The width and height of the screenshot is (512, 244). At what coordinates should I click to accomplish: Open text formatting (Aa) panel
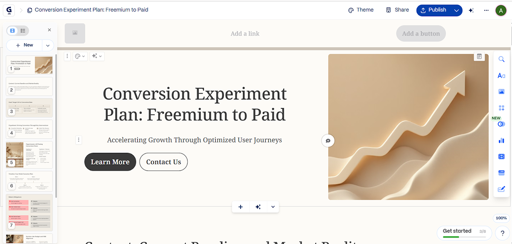501,76
